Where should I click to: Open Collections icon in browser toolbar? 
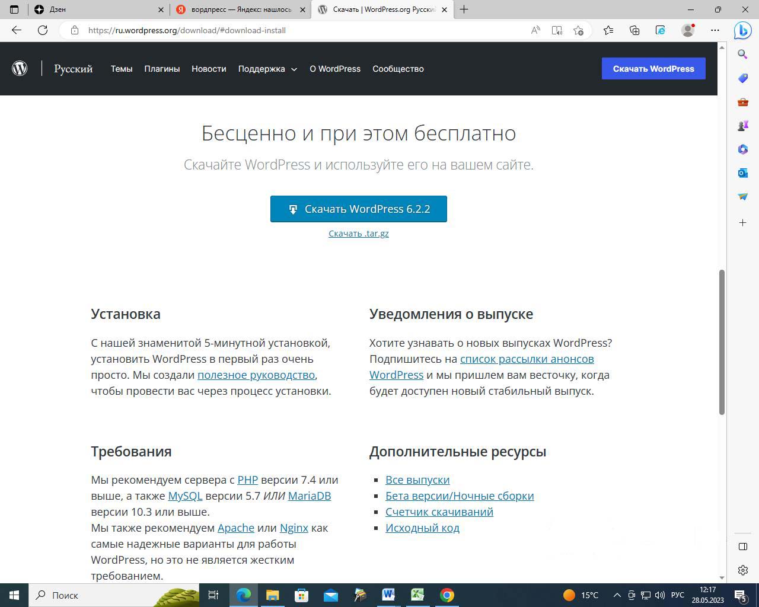pyautogui.click(x=634, y=30)
